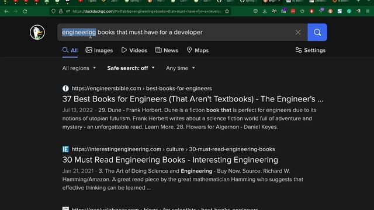Click the Hamming snippet under Interesting Engineering result
This screenshot has width=374, height=210.
(x=183, y=179)
